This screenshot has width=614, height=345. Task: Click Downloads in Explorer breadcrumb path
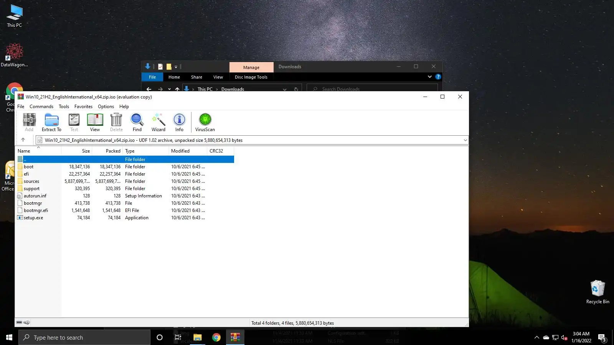click(233, 89)
